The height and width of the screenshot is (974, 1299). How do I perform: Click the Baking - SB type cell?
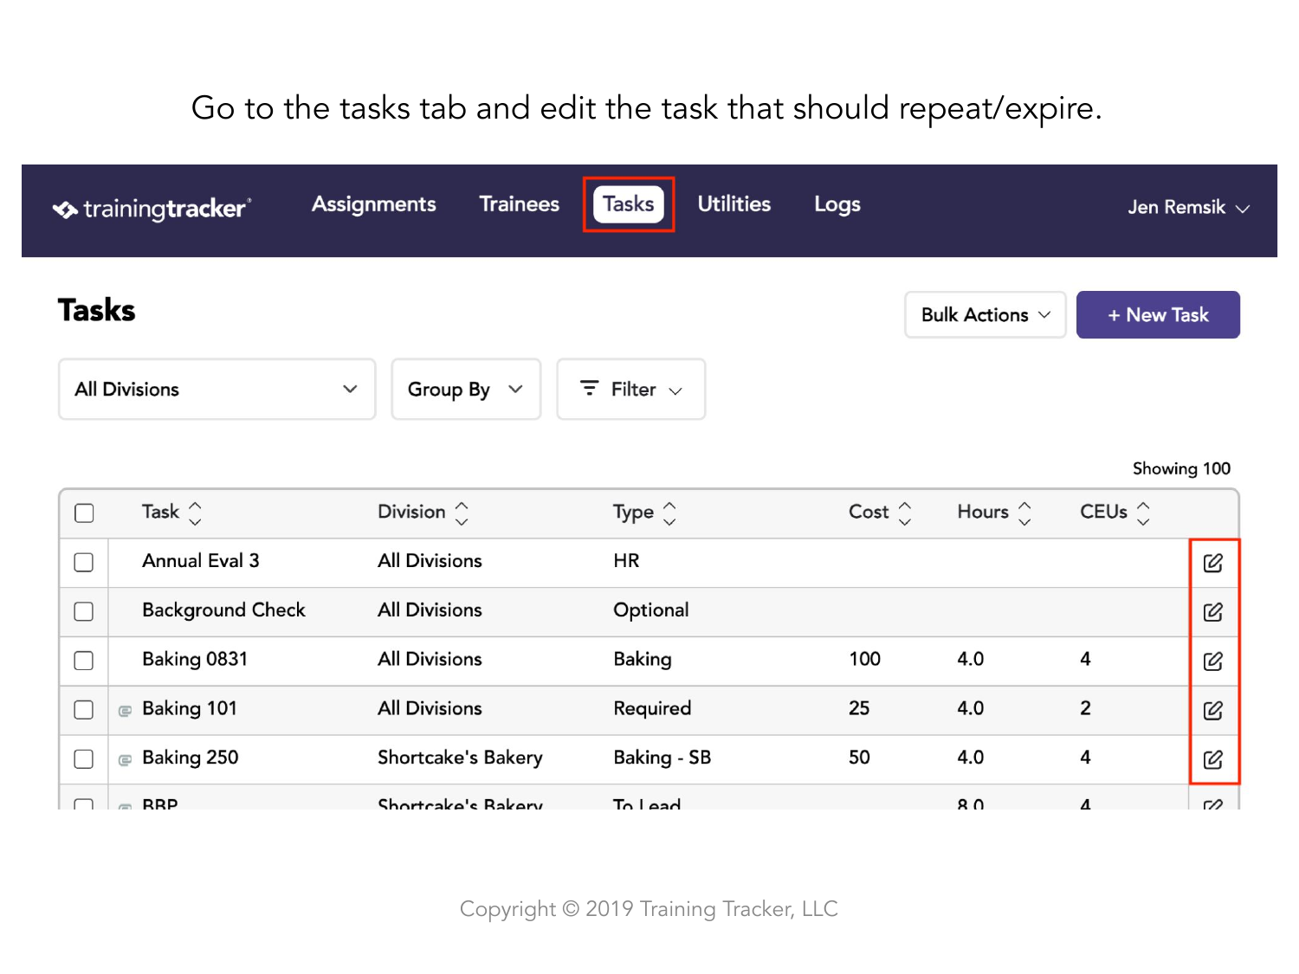[x=662, y=758]
